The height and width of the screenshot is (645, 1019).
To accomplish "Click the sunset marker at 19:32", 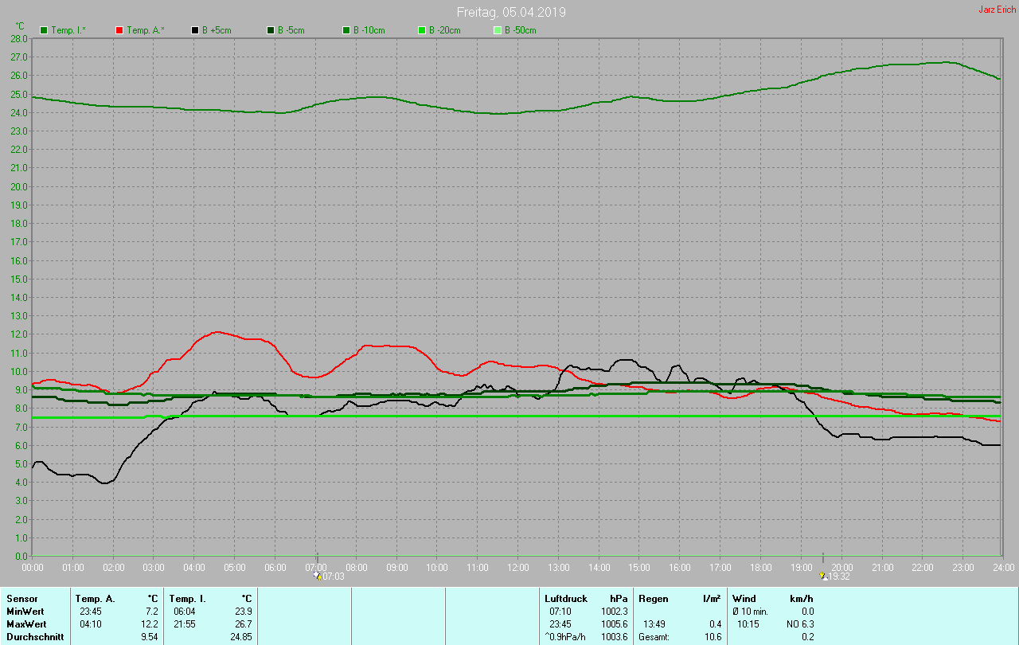I will [822, 575].
